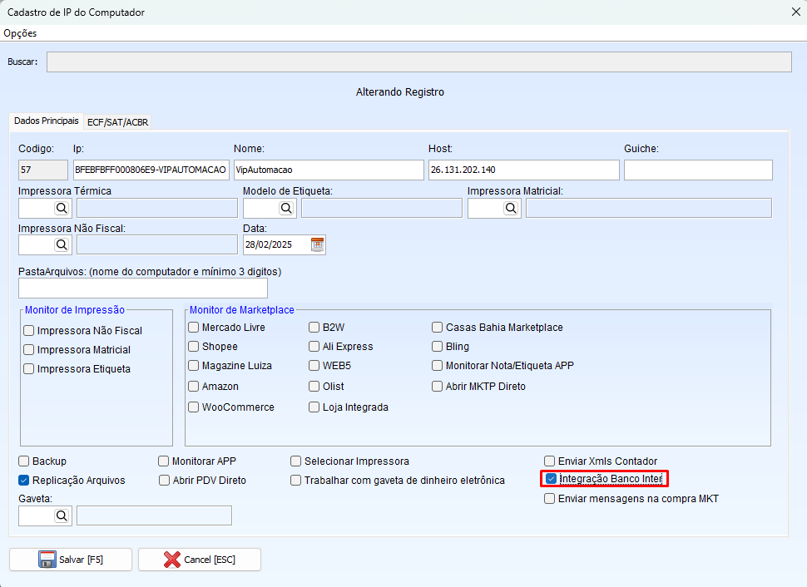Enable Enviar Xmls Contador checkbox
Viewport: 807px width, 587px height.
coord(549,461)
